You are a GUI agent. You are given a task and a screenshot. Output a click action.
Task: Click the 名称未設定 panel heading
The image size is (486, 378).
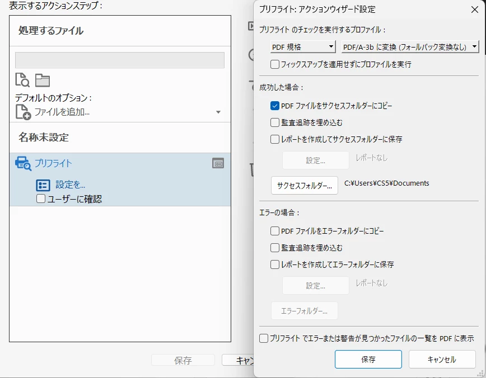[x=44, y=137]
